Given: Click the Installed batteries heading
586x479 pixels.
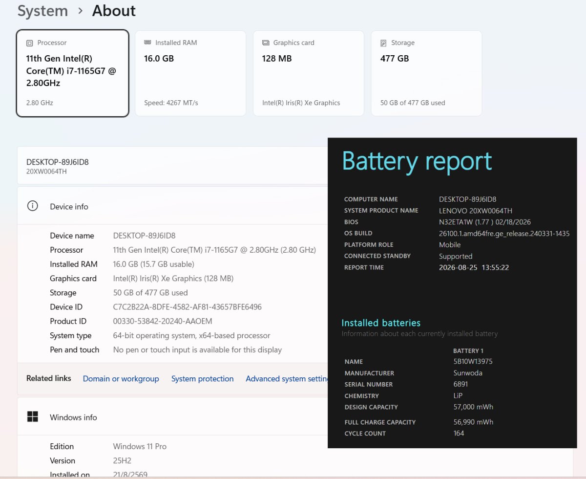Looking at the screenshot, I should pos(381,323).
